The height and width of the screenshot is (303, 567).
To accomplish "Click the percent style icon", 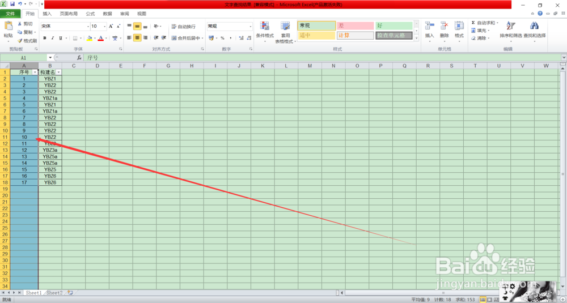I will tap(222, 38).
